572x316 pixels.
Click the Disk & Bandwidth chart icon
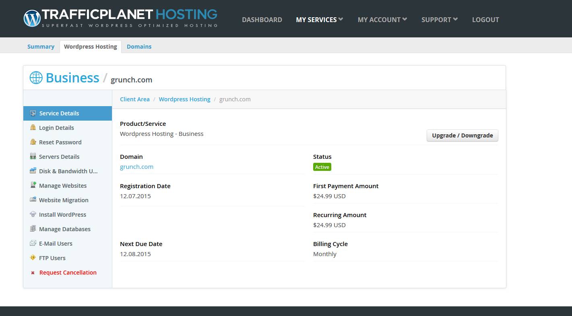tap(33, 171)
